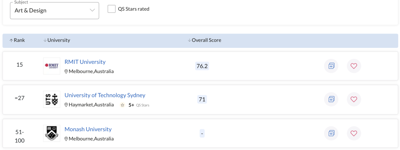Click rank 51-100 cell
400x150 pixels.
[x=20, y=136]
